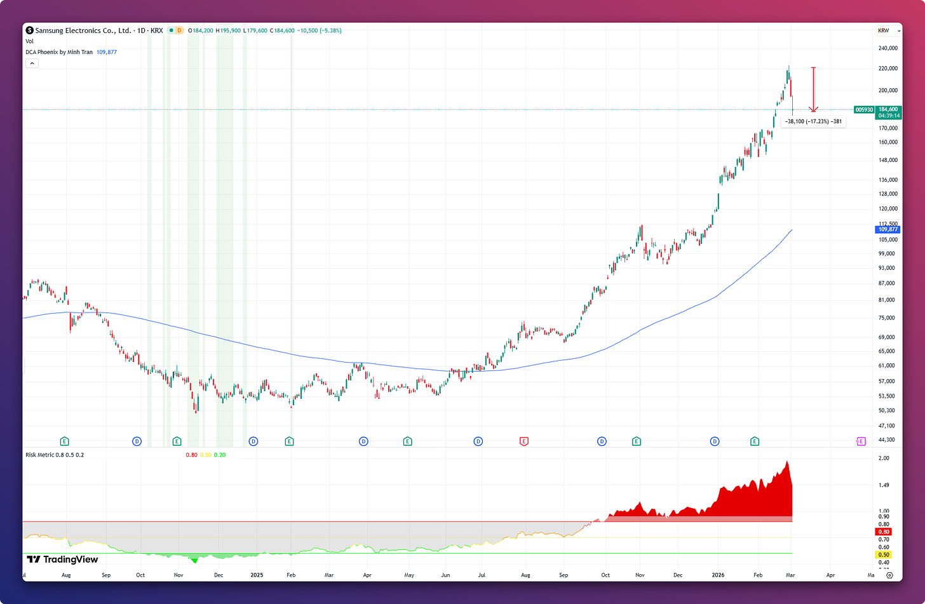The image size is (925, 604).
Task: Click the 2025 label on the time axis
Action: (x=256, y=575)
